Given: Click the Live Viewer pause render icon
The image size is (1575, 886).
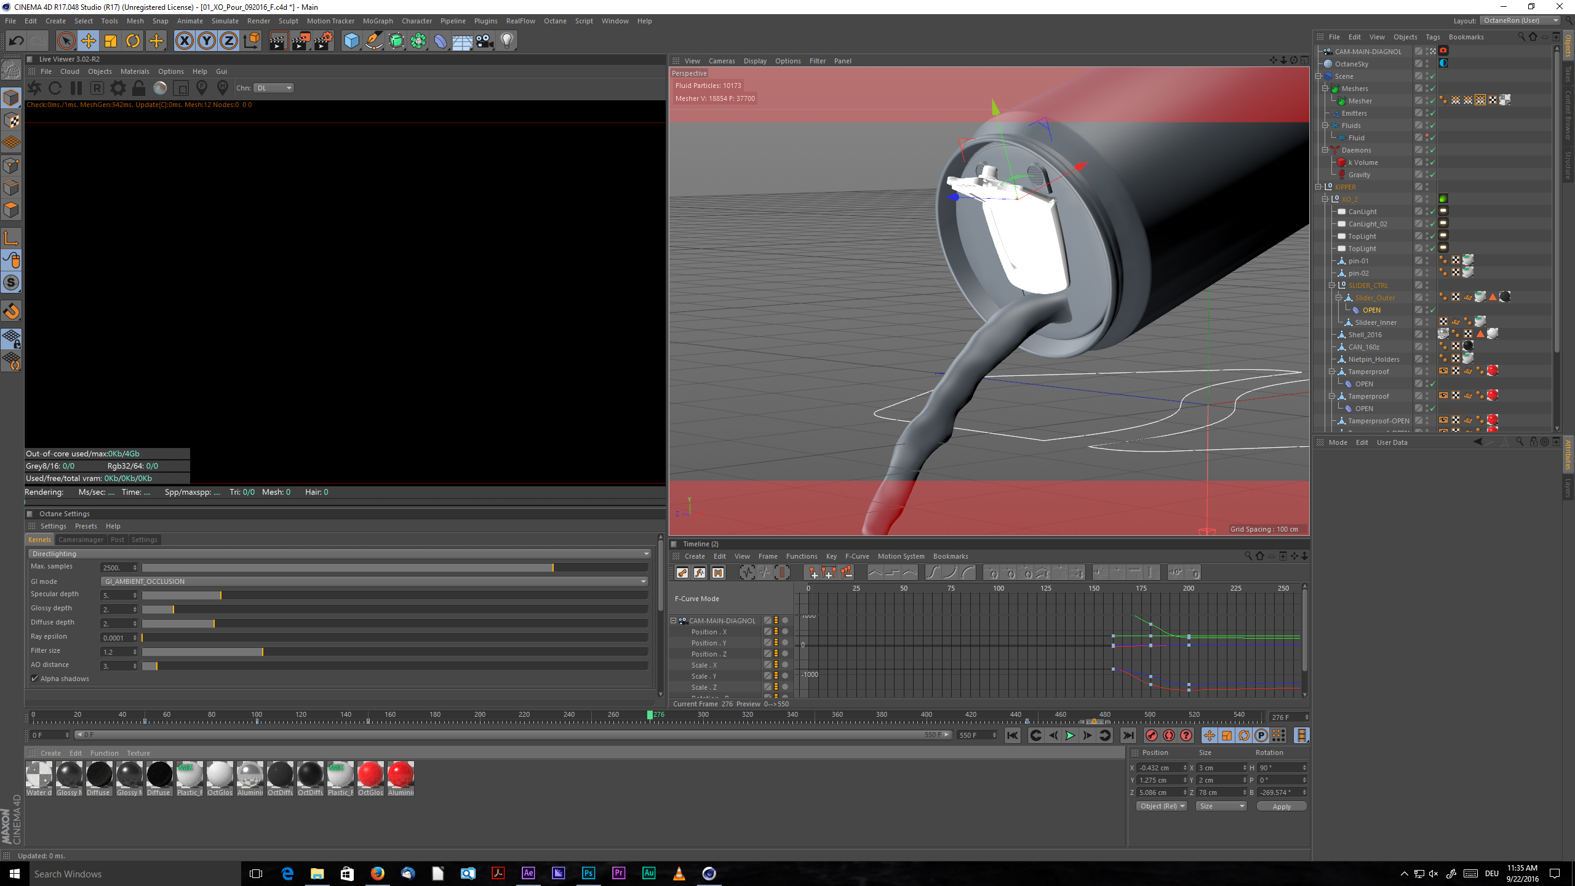Looking at the screenshot, I should pos(76,88).
